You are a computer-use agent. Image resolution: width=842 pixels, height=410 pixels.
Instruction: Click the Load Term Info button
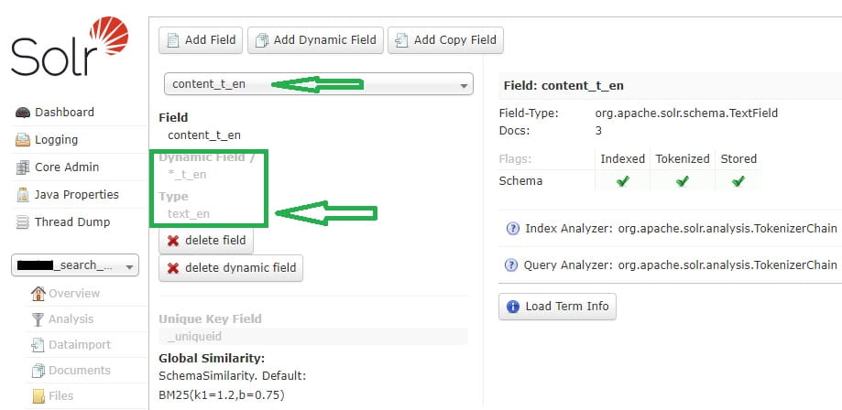click(x=557, y=307)
